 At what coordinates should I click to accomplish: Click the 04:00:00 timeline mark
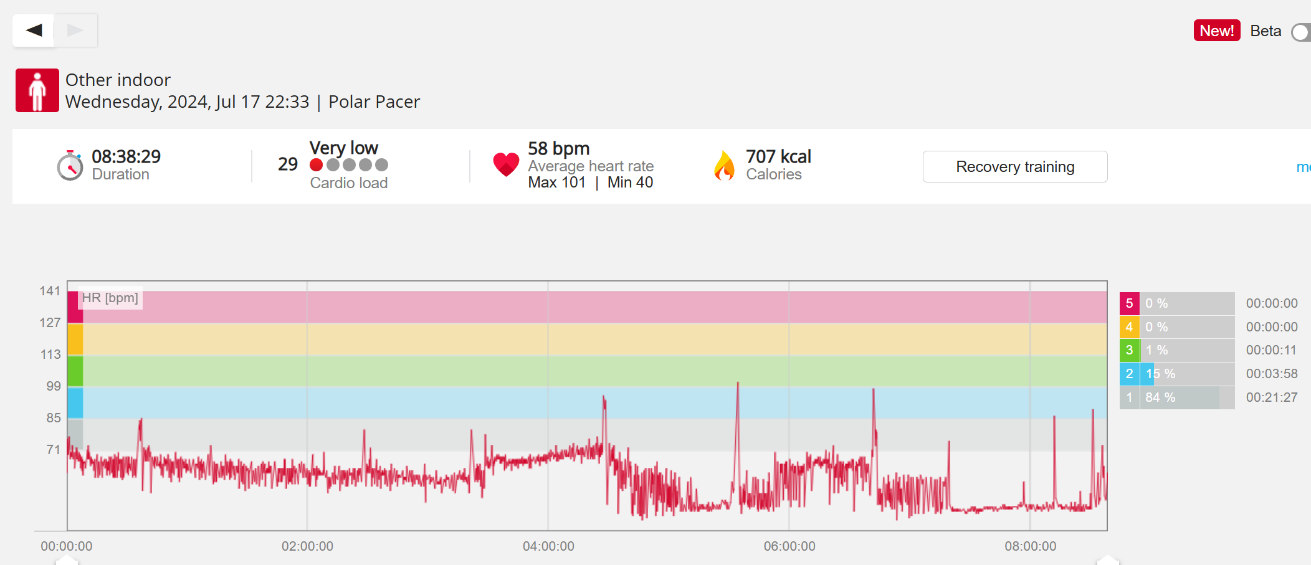click(548, 546)
